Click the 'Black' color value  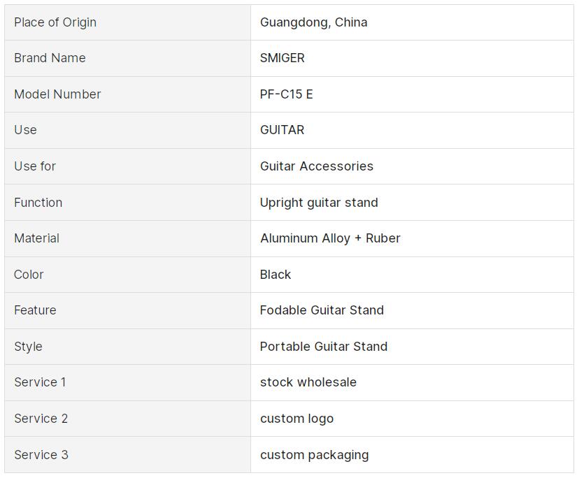point(275,275)
